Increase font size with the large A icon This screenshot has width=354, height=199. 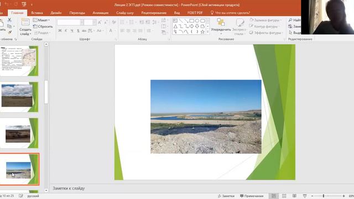point(100,22)
